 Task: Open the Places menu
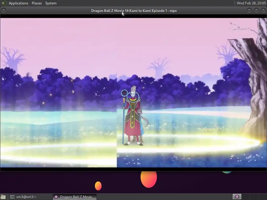click(37, 3)
